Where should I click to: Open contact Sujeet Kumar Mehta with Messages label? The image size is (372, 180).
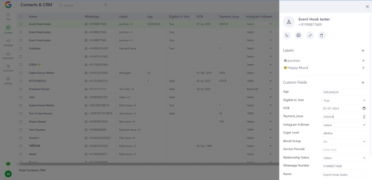click(x=41, y=73)
